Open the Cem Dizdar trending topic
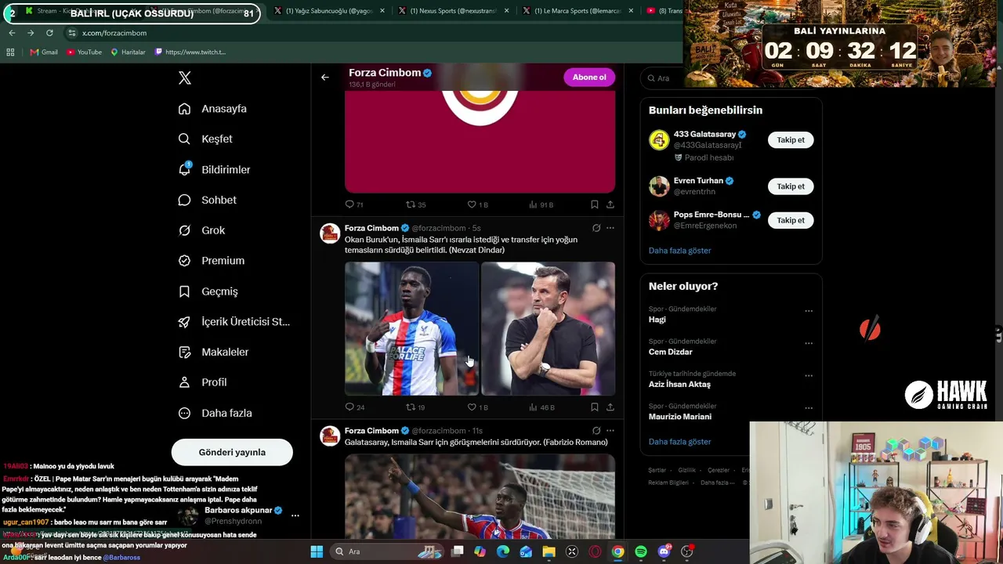The width and height of the screenshot is (1003, 564). 670,352
